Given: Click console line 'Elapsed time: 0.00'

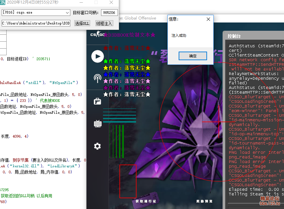Looking at the screenshot, I should (x=256, y=189).
